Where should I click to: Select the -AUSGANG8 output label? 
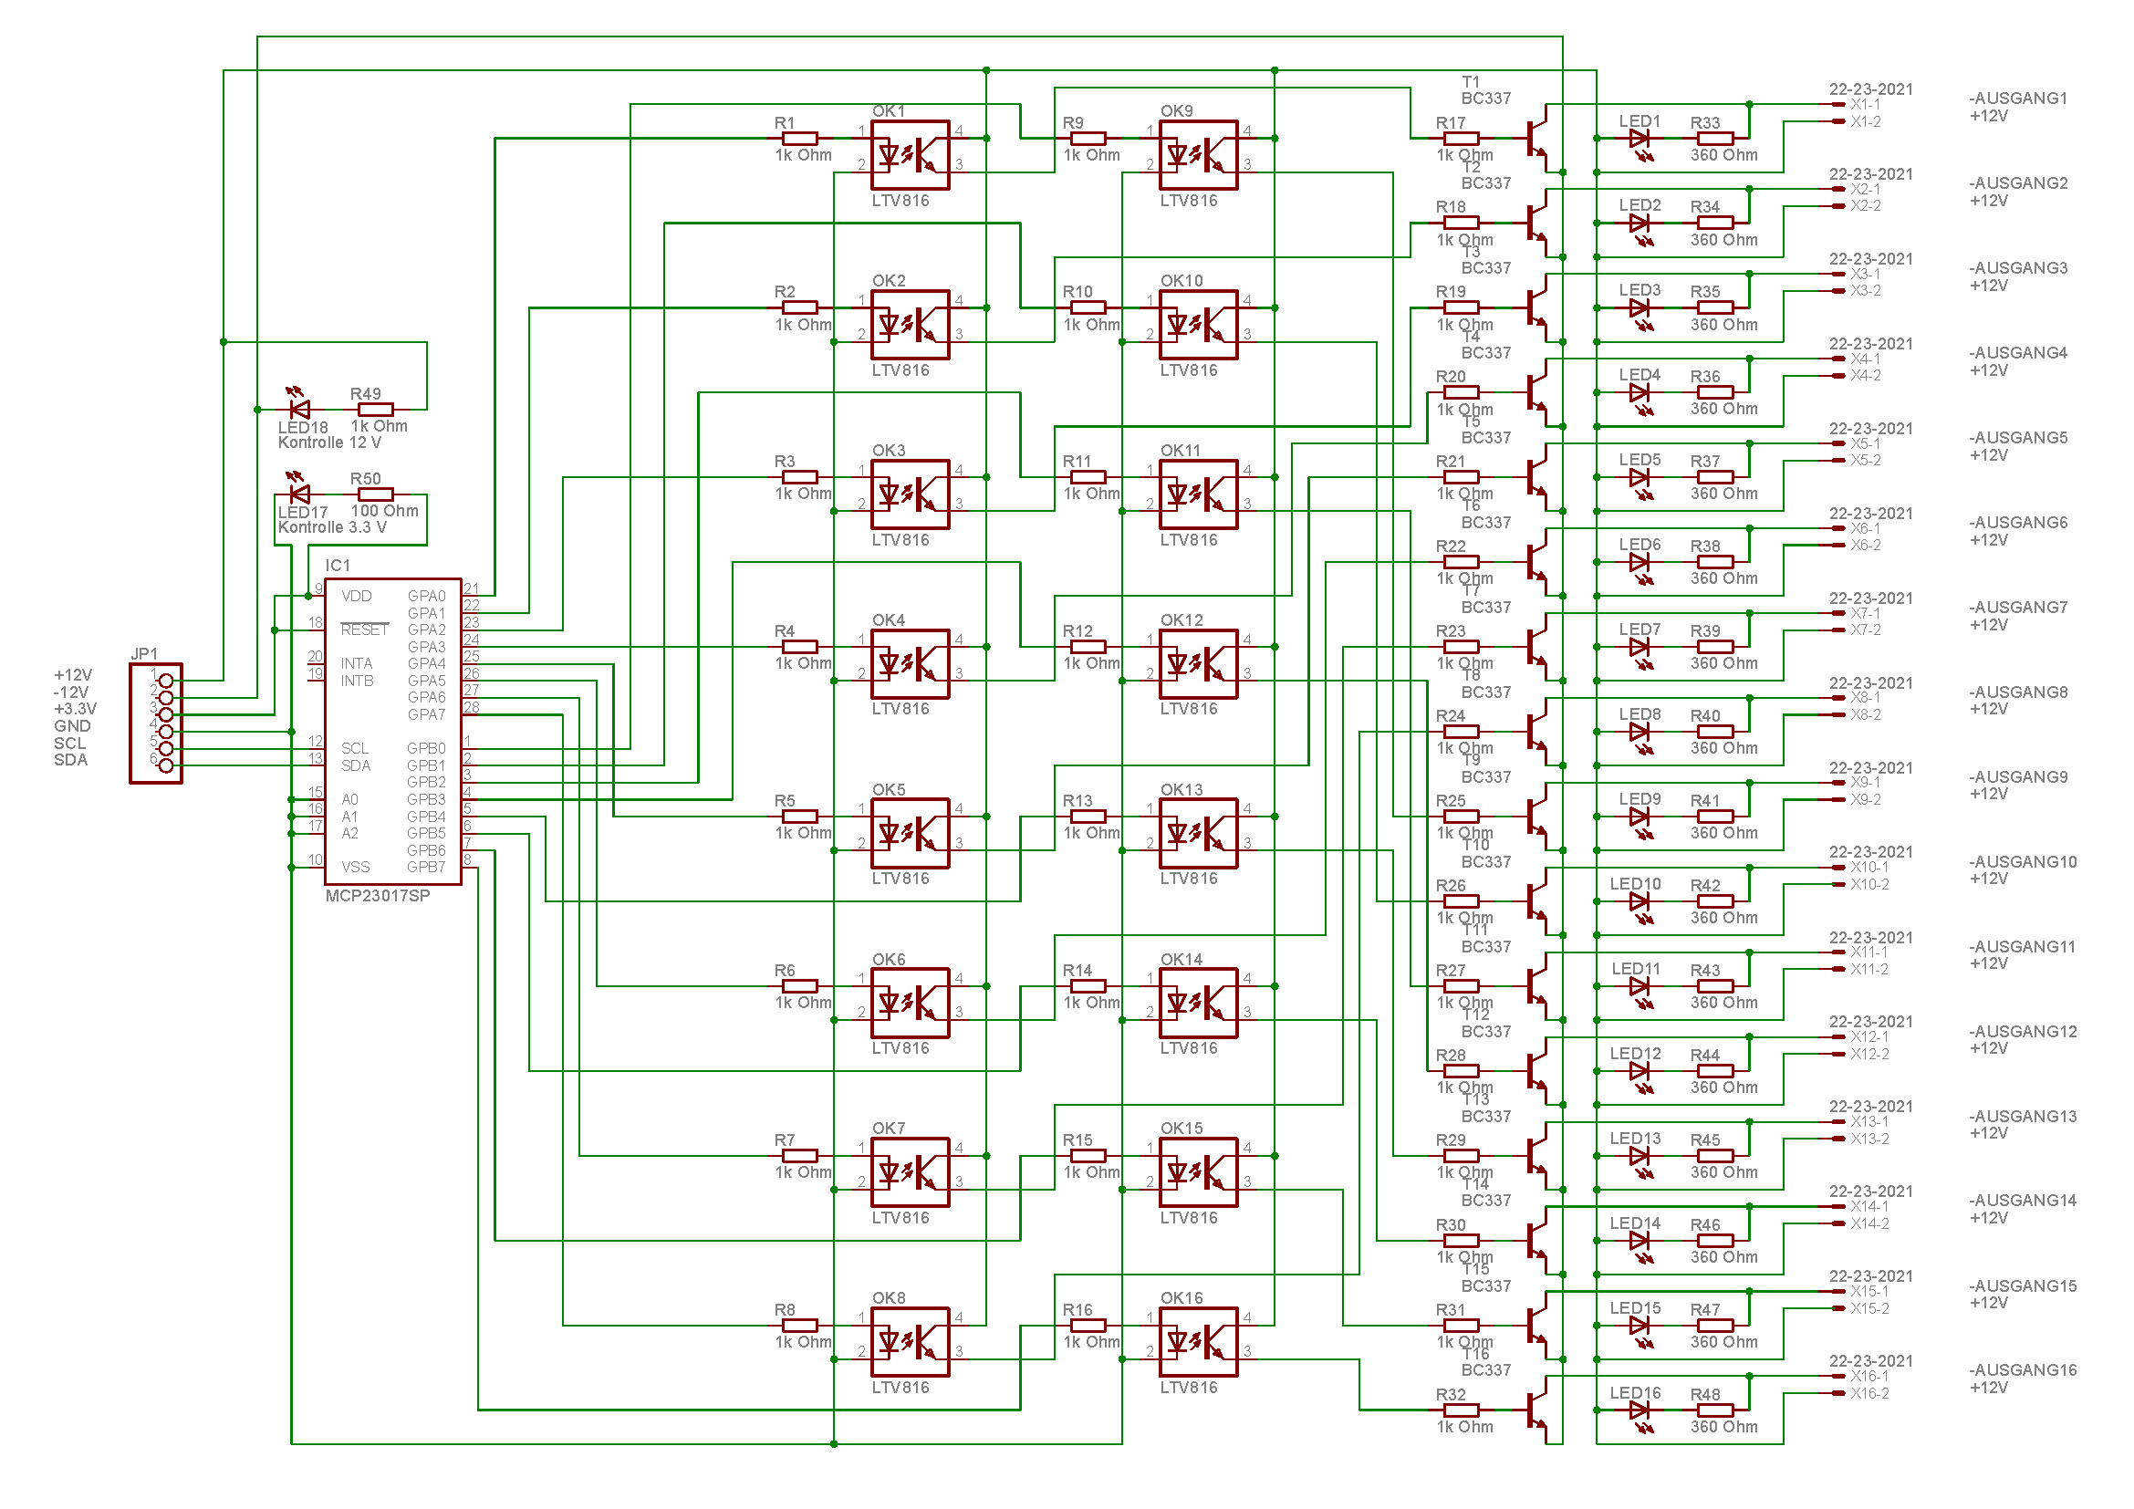(2017, 692)
